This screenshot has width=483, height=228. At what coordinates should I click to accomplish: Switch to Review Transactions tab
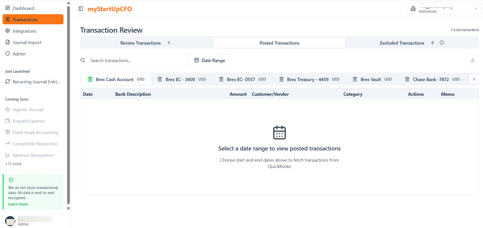(147, 43)
